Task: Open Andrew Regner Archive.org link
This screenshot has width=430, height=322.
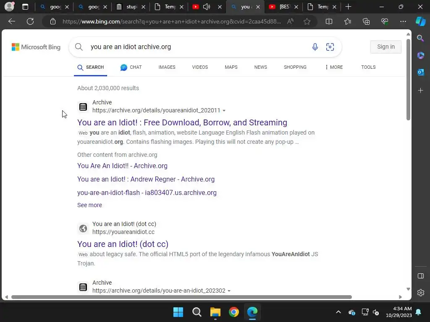Action: [x=146, y=179]
